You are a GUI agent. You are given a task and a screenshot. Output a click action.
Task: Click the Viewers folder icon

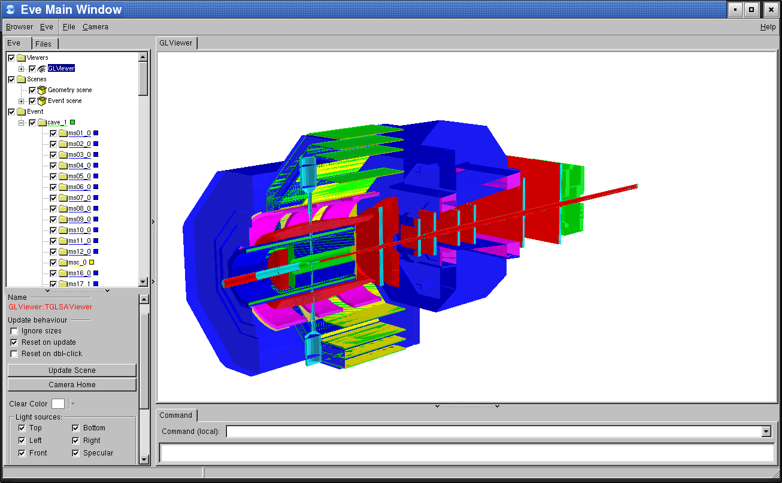(22, 57)
